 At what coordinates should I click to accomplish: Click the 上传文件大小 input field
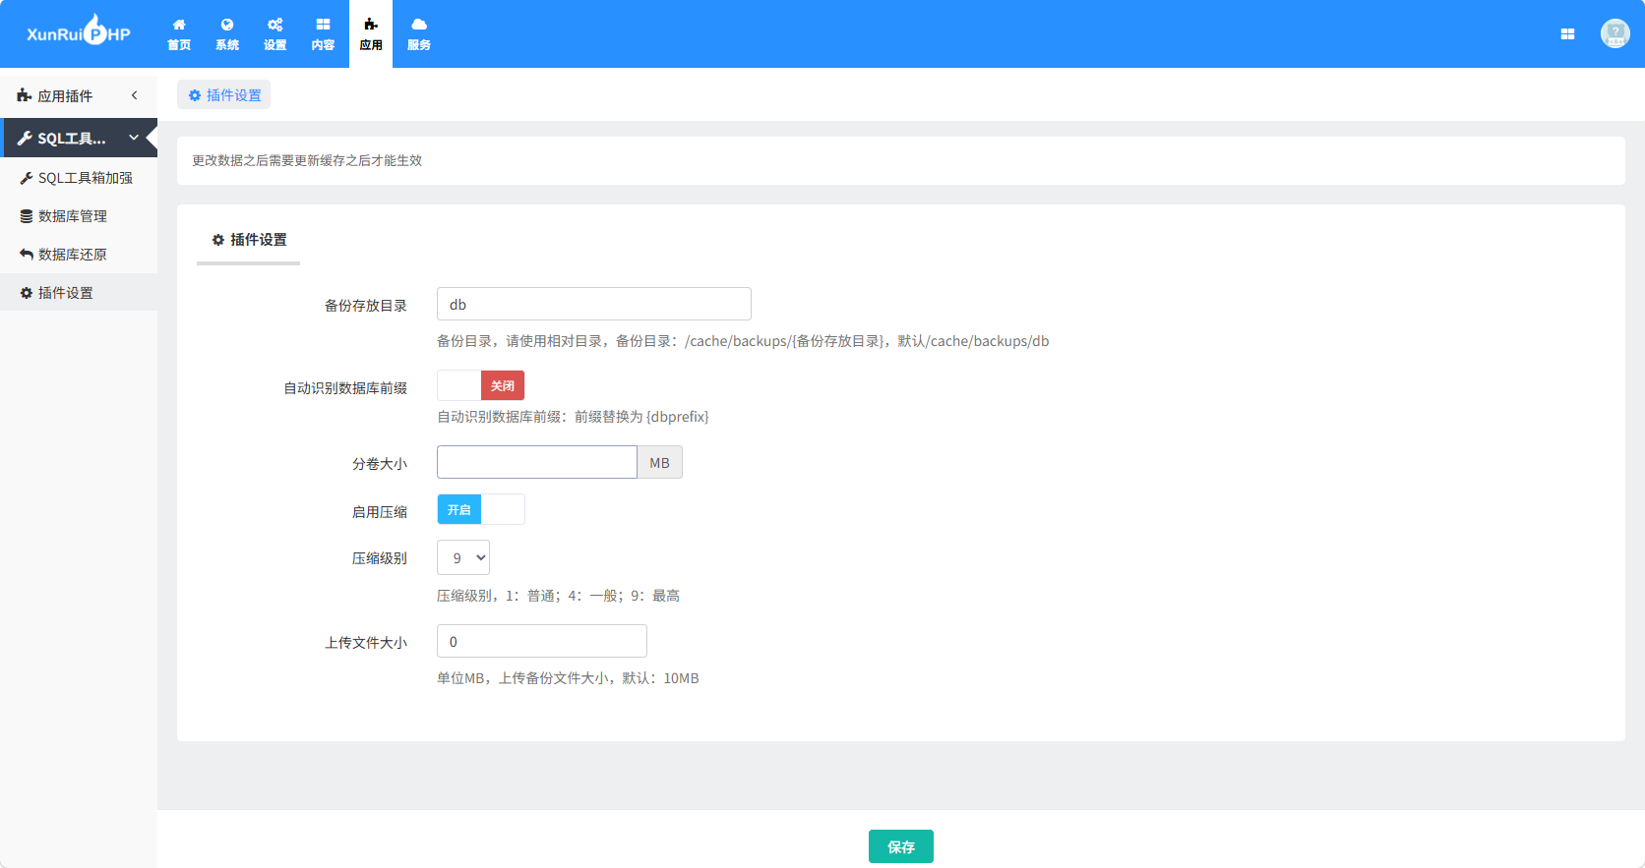[542, 641]
